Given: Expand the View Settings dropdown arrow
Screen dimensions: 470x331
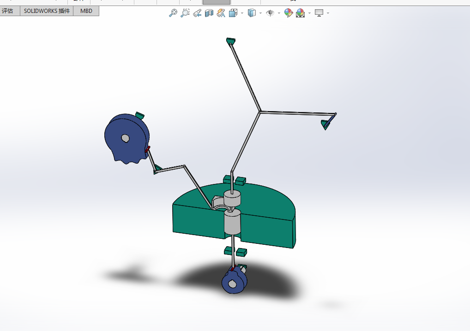Looking at the screenshot, I should tap(328, 13).
